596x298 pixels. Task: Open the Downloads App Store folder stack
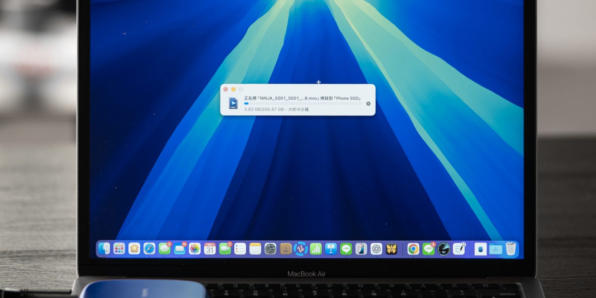[496, 249]
